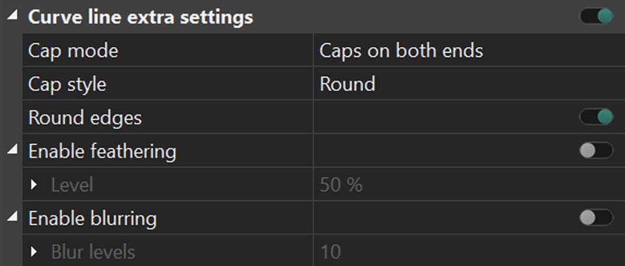Expand the Level property arrow

pyautogui.click(x=35, y=186)
